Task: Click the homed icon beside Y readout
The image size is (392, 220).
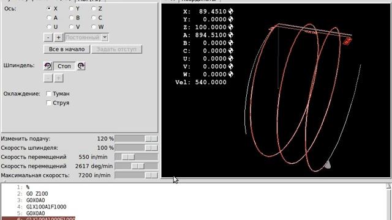Action: point(230,19)
